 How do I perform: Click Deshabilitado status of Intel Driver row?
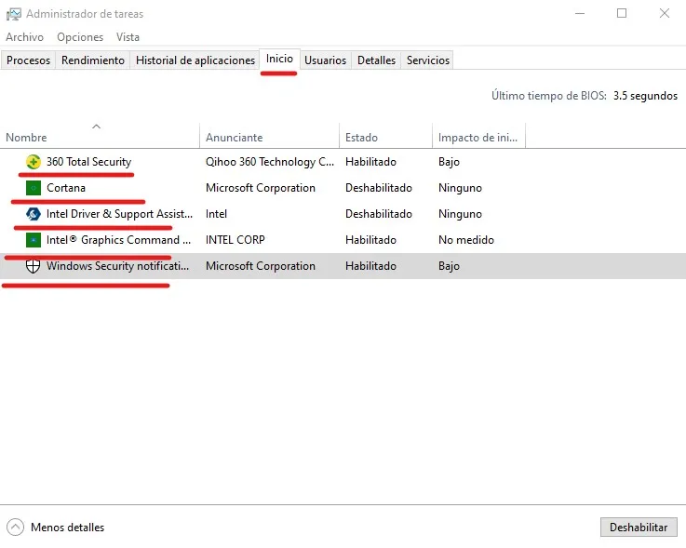tap(379, 214)
